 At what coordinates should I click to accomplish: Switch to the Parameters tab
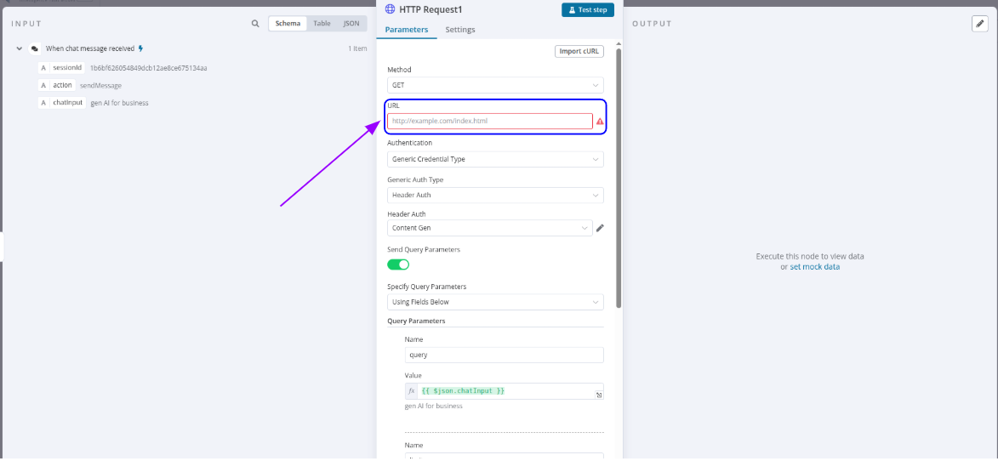(x=407, y=29)
